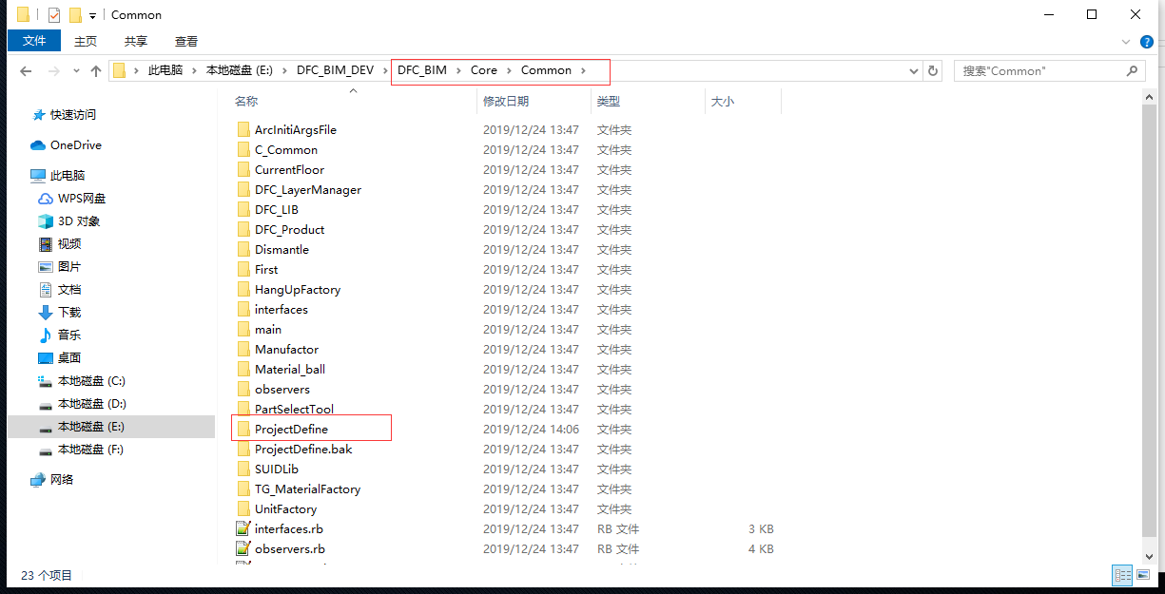Click the Refresh button beside address bar
Image resolution: width=1165 pixels, height=594 pixels.
pos(933,71)
